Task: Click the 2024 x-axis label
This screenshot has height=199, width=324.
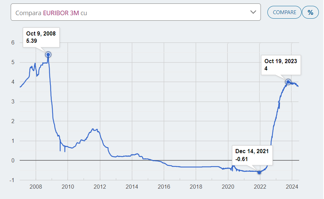Action: 292,188
